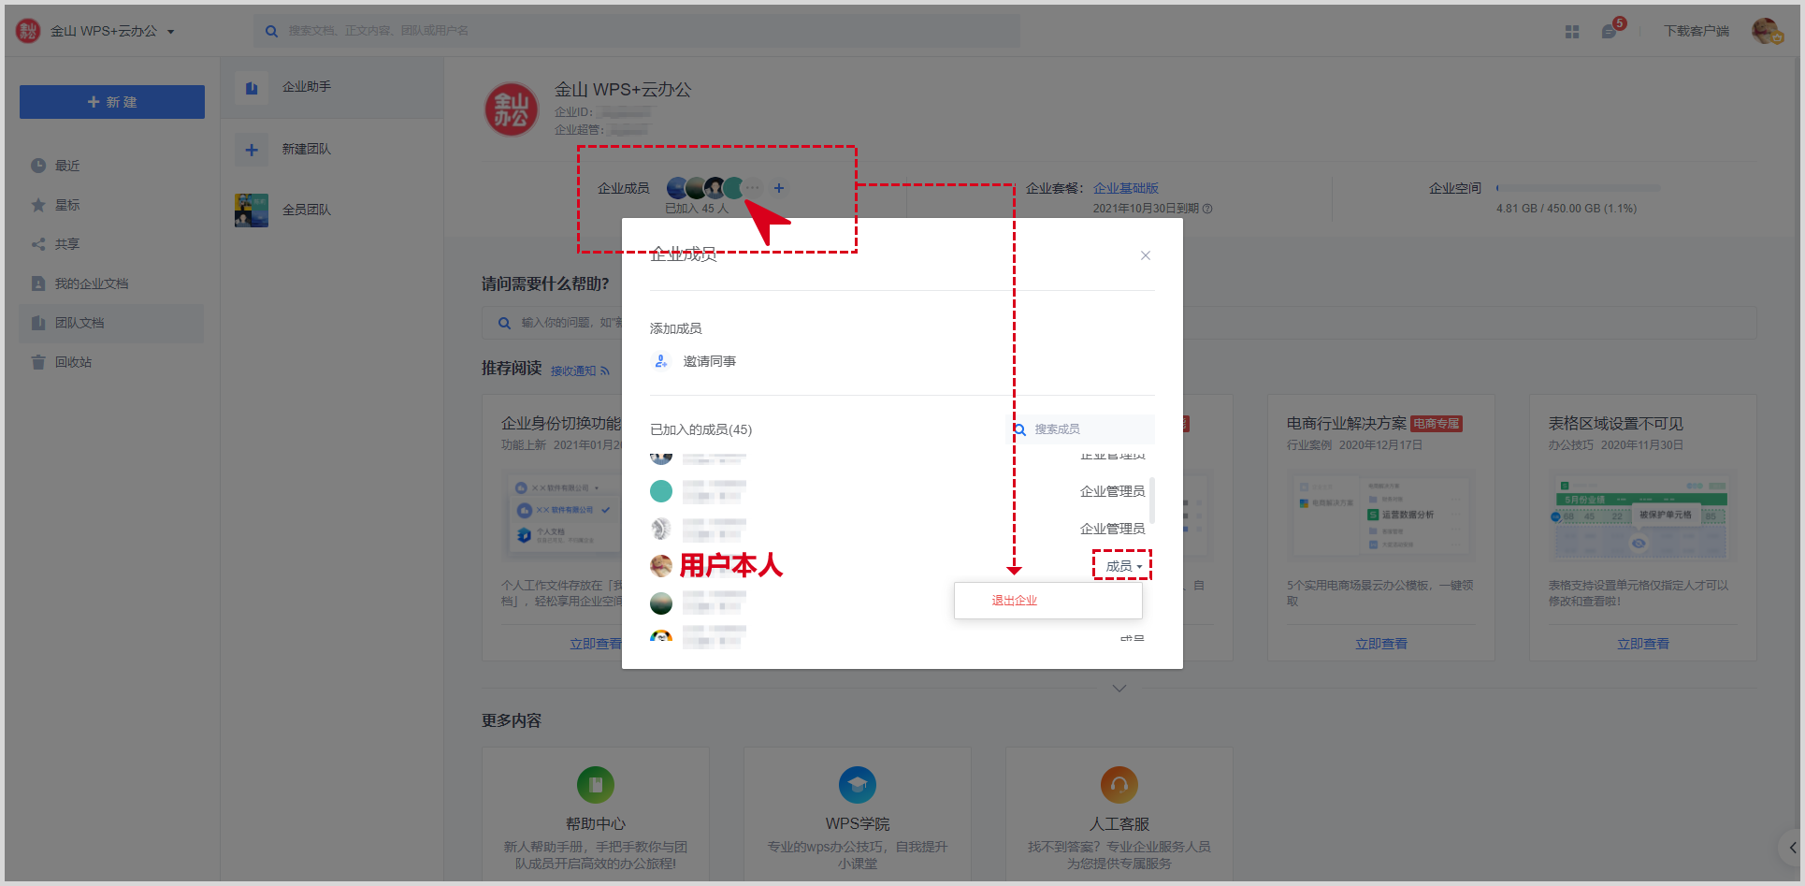Click the dark green member avatar
Viewport: 1805px width, 886px height.
point(661,603)
